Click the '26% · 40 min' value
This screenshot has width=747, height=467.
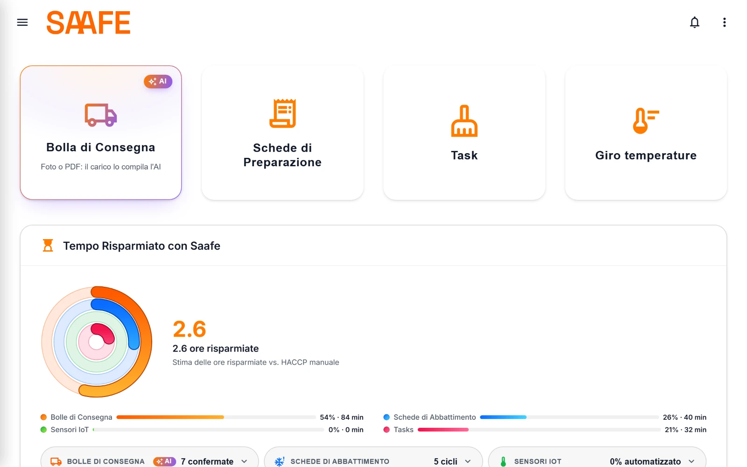[x=684, y=417]
